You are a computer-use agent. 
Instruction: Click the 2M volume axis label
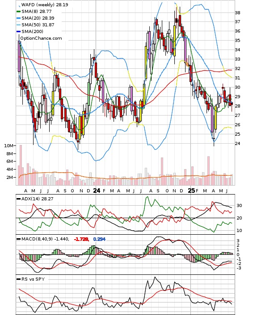(10, 178)
